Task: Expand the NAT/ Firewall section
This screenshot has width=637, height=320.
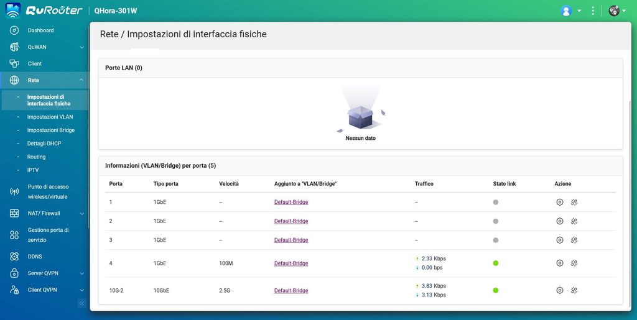Action: (81, 214)
